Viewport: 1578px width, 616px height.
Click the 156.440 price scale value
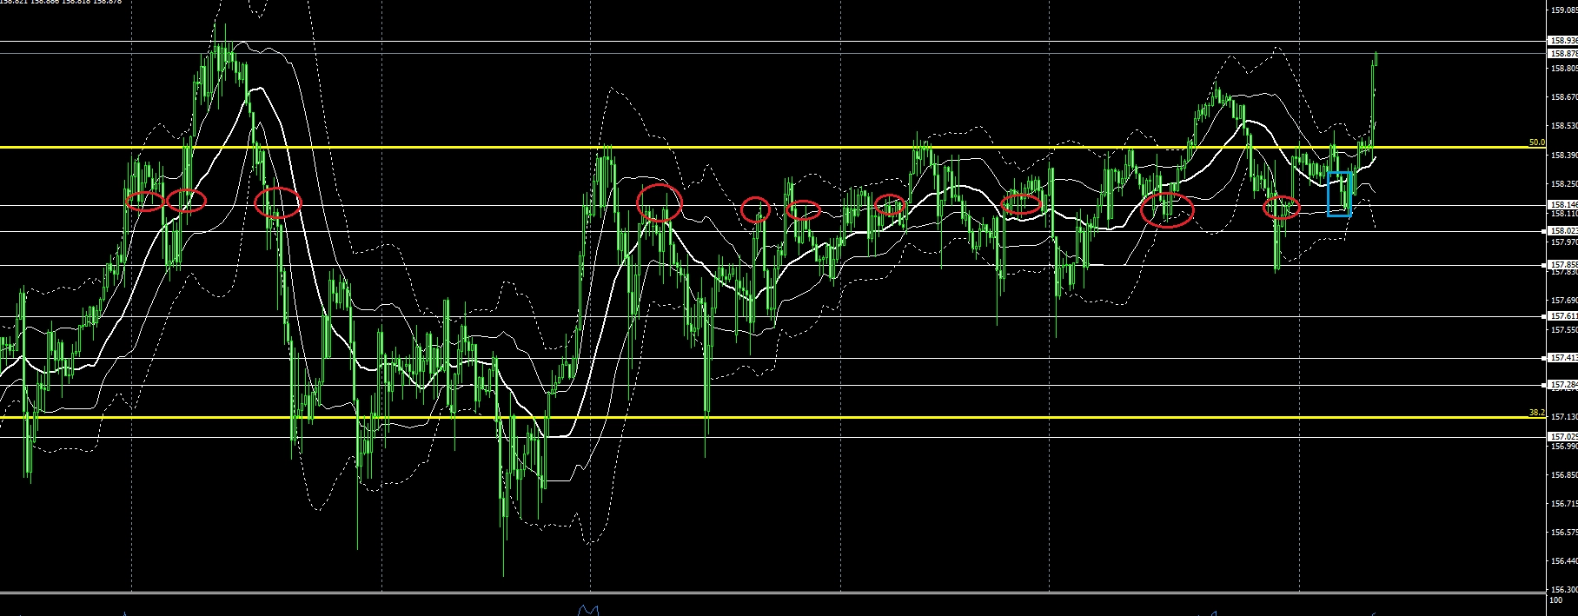tap(1564, 562)
